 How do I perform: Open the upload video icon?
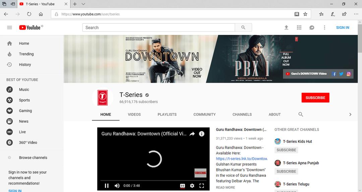click(286, 28)
